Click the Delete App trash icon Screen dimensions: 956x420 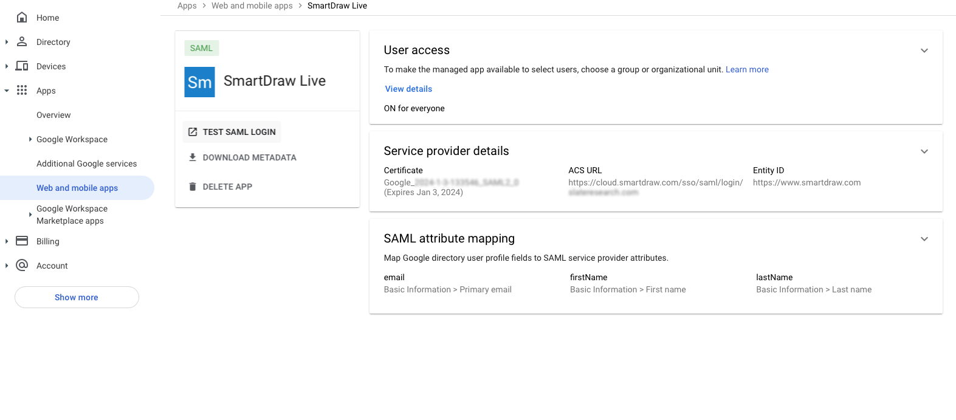[193, 187]
